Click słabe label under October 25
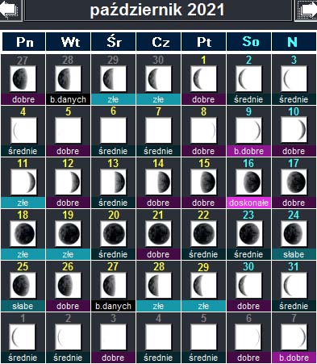This screenshot has height=364, width=317. pyautogui.click(x=23, y=306)
